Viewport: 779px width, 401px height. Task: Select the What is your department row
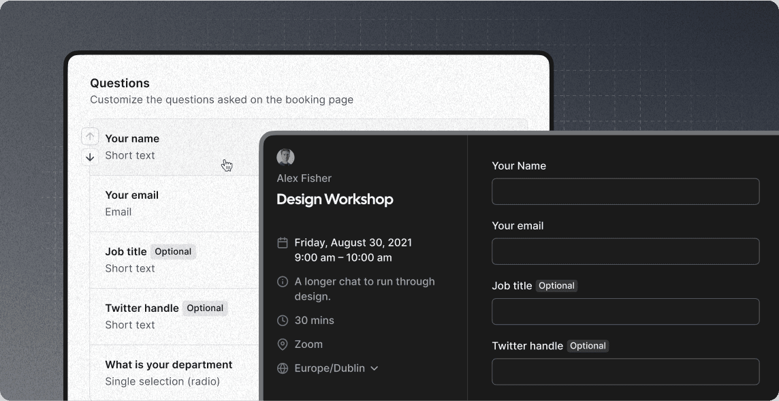[x=175, y=372]
